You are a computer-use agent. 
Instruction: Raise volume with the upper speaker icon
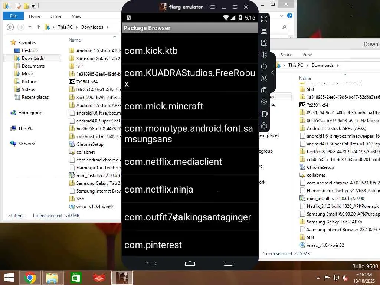pyautogui.click(x=264, y=55)
